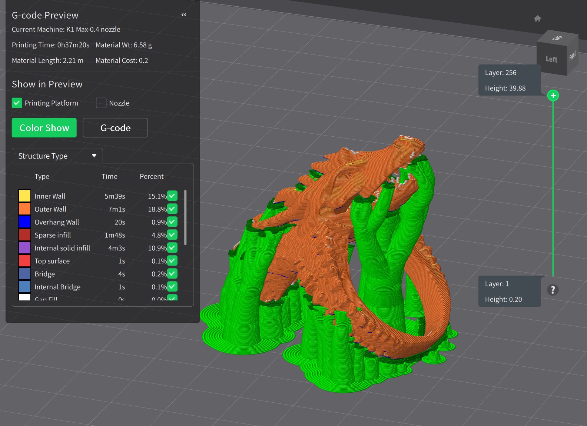
Task: Click the Height 0.20 label
Action: tap(504, 299)
